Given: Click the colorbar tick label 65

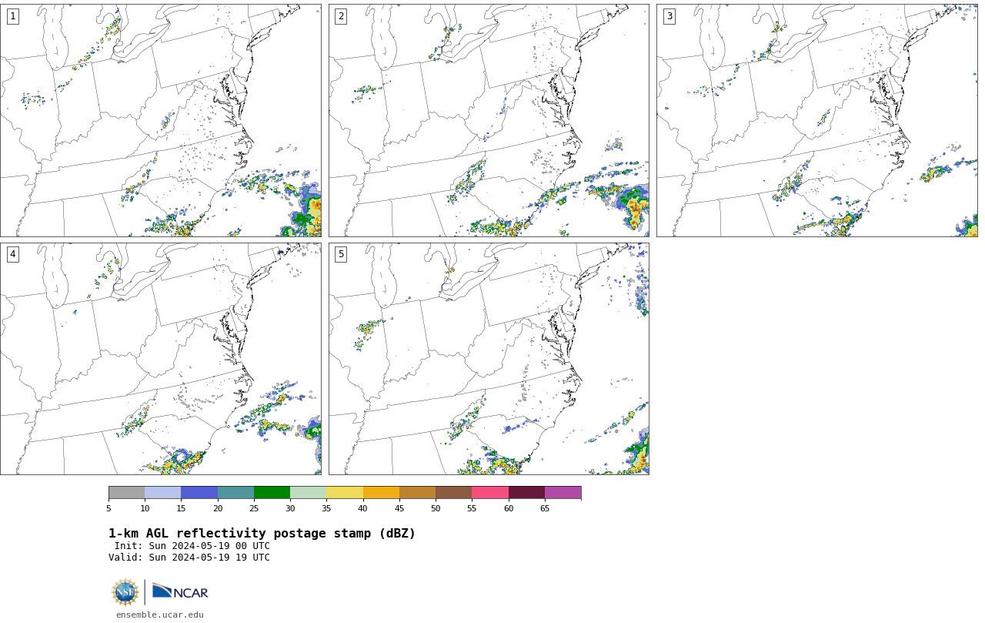Looking at the screenshot, I should 545,508.
